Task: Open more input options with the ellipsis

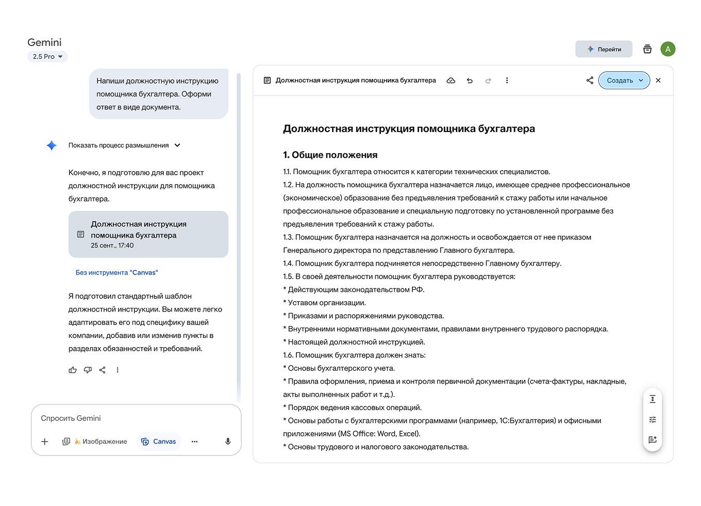Action: 195,442
